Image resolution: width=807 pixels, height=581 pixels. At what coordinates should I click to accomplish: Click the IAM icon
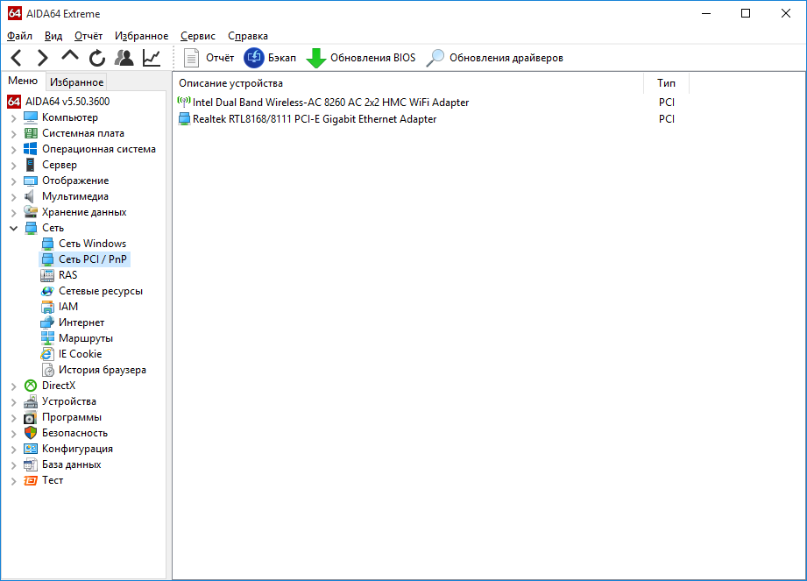(x=47, y=307)
